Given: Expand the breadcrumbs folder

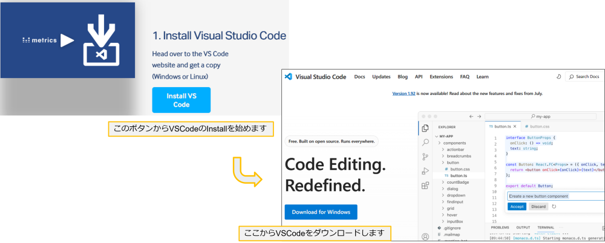Looking at the screenshot, I should [459, 156].
